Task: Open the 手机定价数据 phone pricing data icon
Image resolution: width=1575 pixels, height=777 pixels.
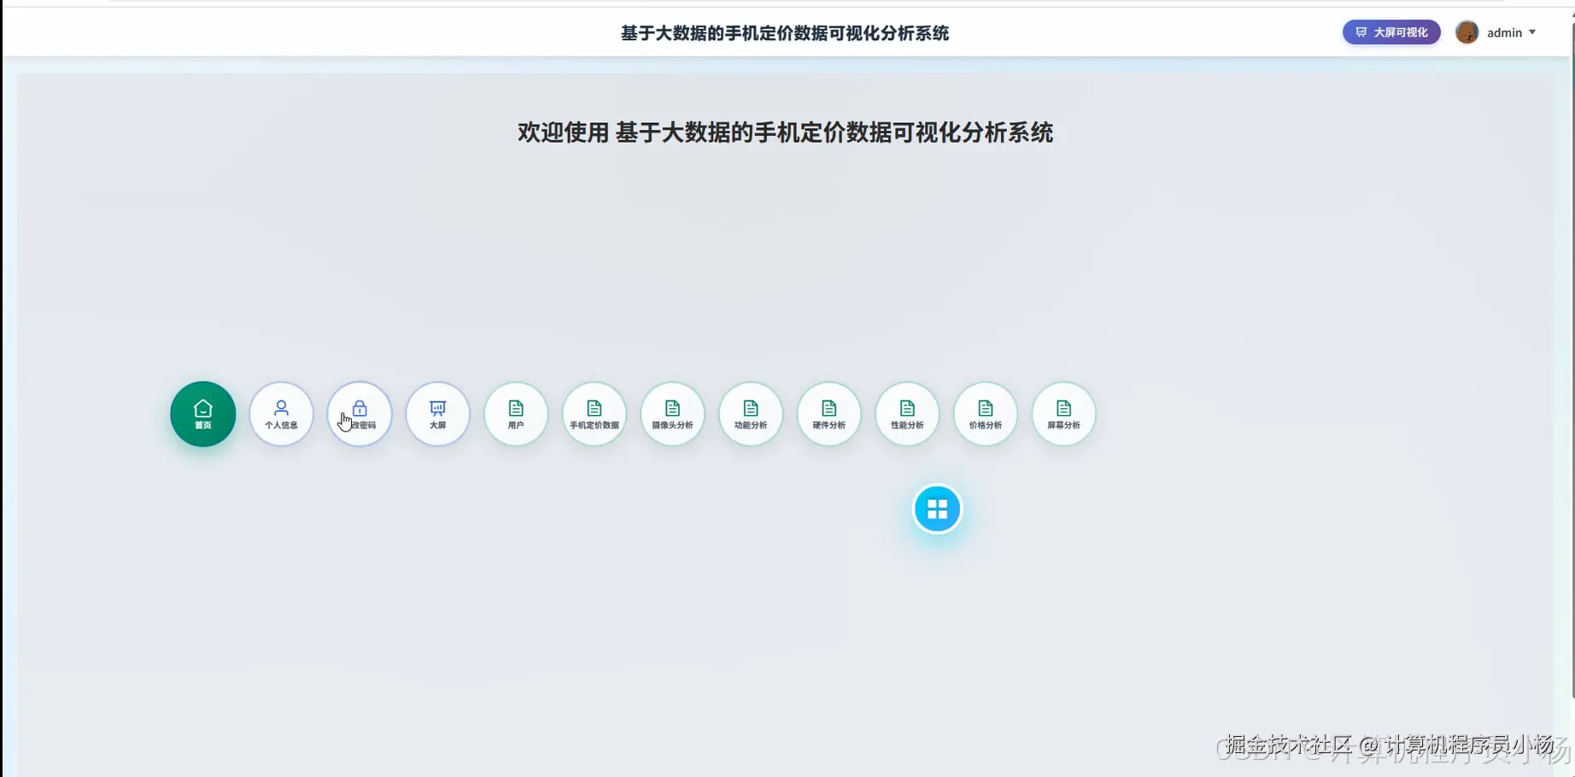Action: coord(594,414)
